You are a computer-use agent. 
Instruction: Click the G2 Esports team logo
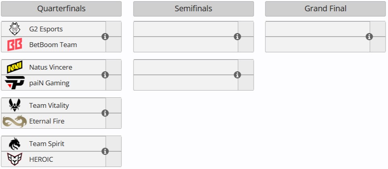15,29
